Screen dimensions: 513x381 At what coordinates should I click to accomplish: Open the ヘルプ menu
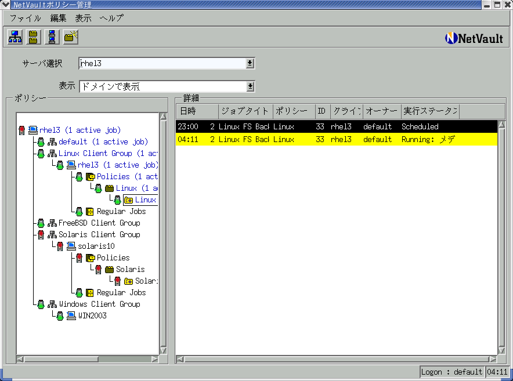(x=111, y=18)
